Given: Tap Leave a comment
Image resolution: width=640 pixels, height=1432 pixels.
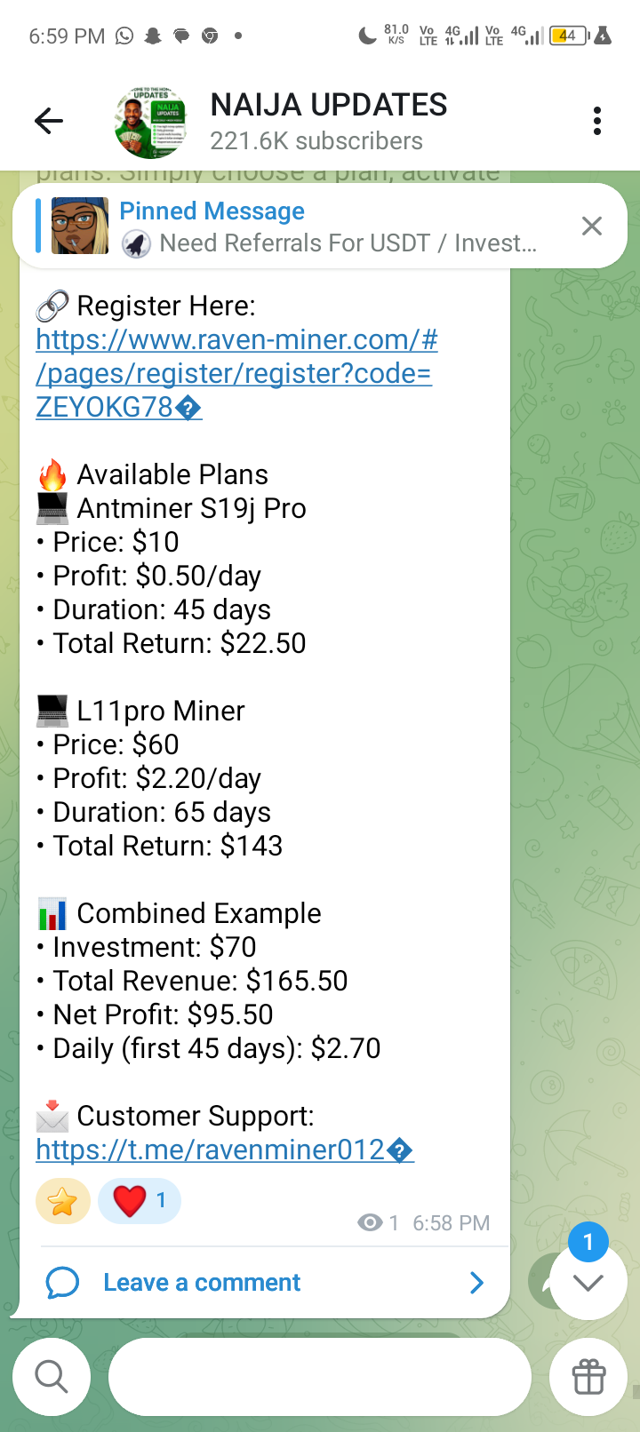Looking at the screenshot, I should [x=202, y=1283].
